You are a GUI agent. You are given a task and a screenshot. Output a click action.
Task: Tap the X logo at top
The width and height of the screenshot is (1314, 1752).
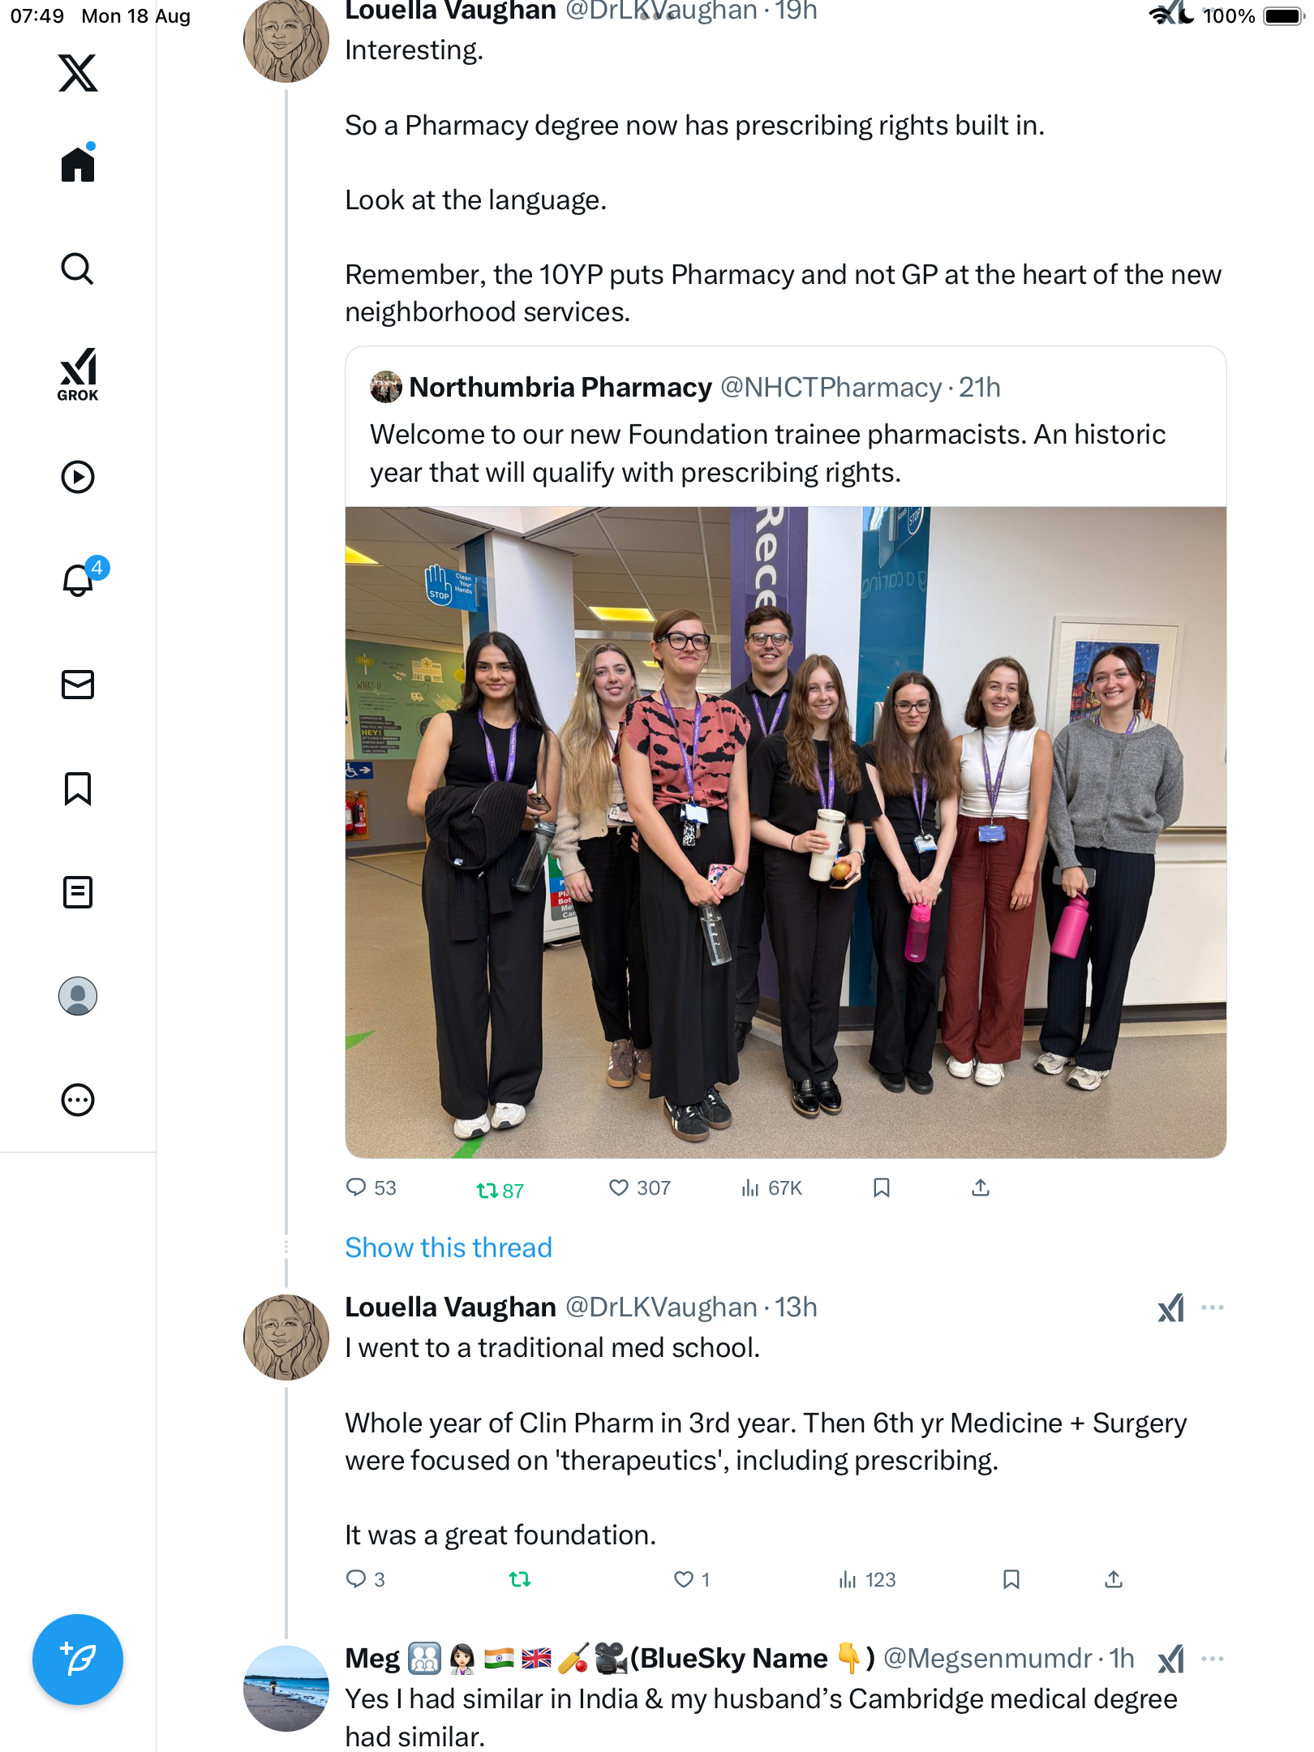(78, 73)
